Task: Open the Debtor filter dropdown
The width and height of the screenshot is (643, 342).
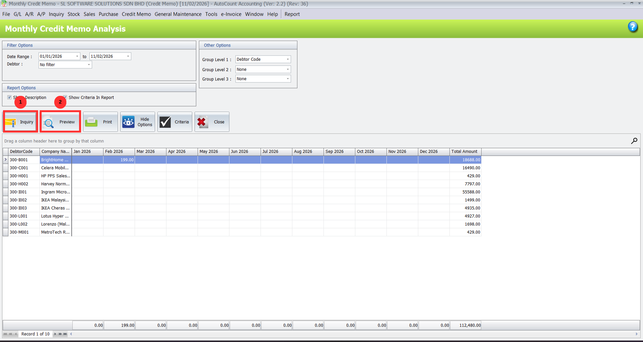Action: point(88,64)
